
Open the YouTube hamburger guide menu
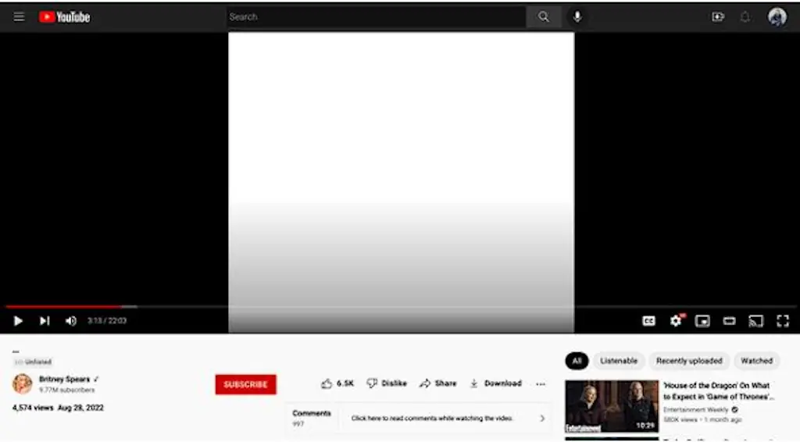tap(19, 16)
